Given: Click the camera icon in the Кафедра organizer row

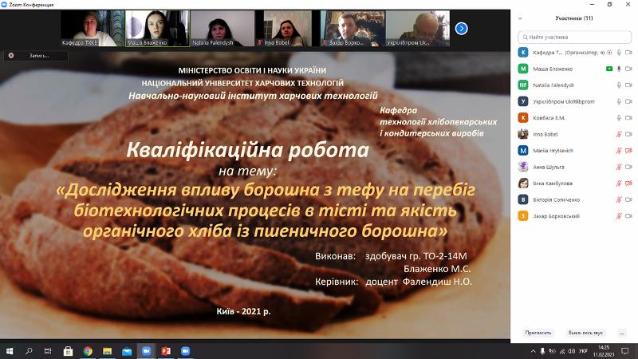Looking at the screenshot, I should click(628, 53).
